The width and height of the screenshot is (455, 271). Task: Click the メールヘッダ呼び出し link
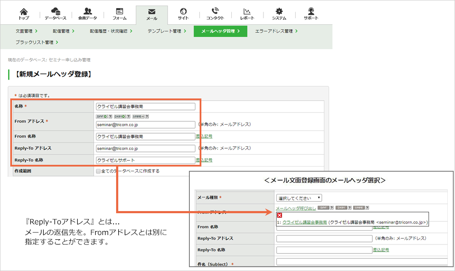point(296,208)
